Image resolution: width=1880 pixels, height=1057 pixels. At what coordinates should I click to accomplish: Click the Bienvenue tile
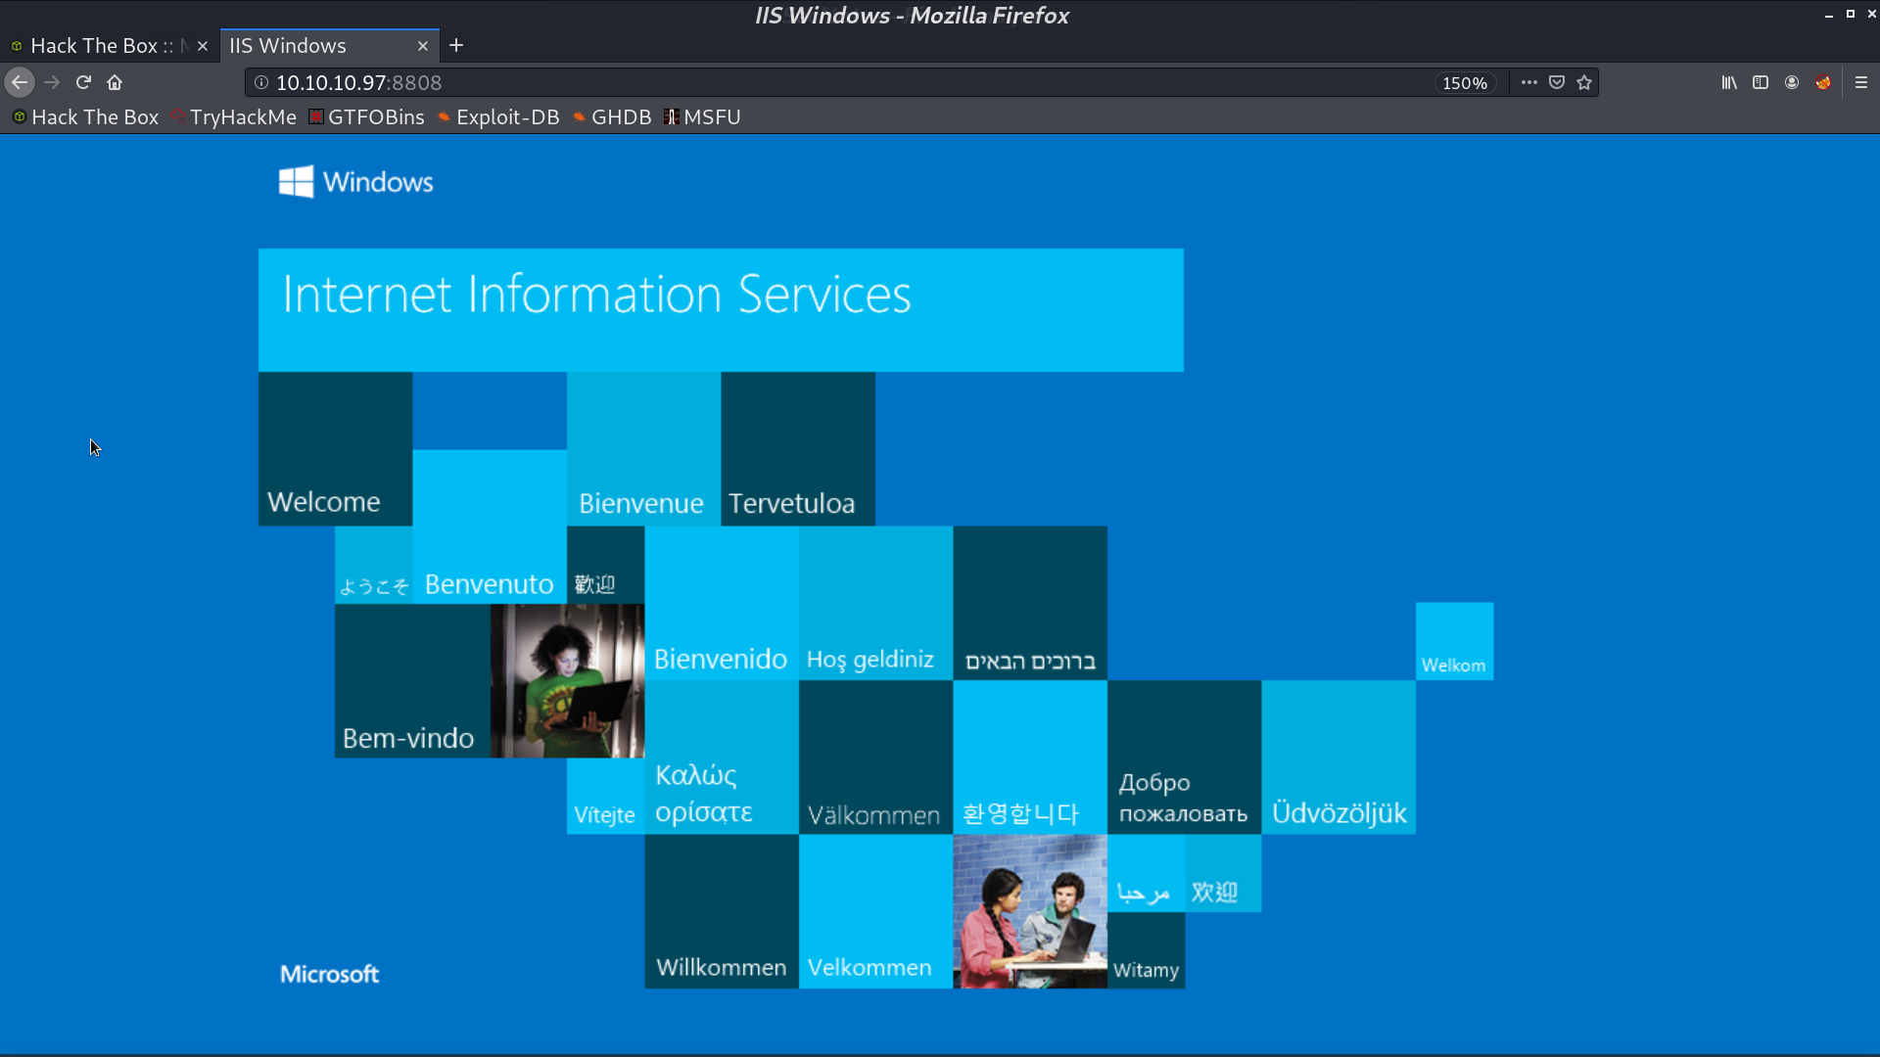pos(643,449)
